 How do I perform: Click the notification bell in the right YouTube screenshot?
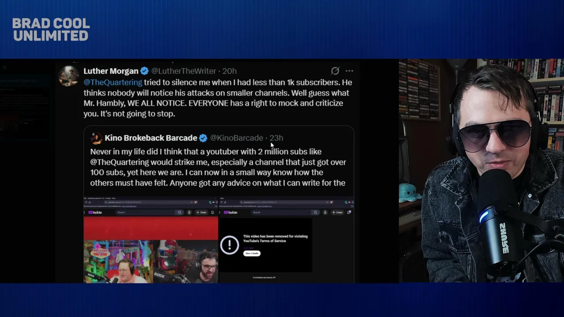(349, 212)
